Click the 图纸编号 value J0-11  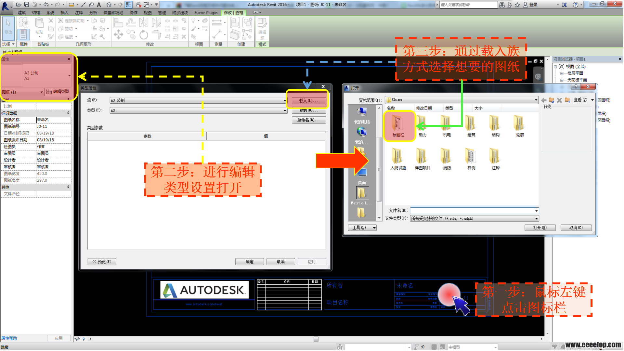[54, 126]
